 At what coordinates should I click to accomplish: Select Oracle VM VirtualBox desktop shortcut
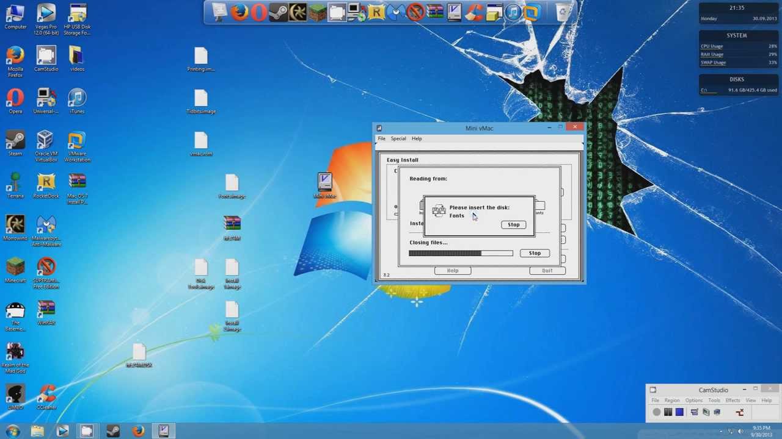point(46,146)
